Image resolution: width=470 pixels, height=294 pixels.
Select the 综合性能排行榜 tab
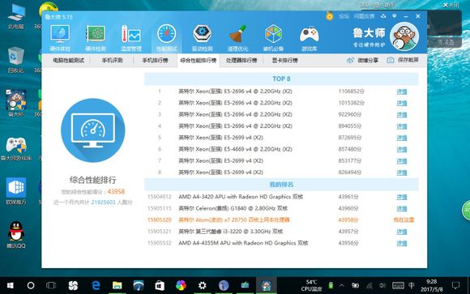tap(199, 60)
